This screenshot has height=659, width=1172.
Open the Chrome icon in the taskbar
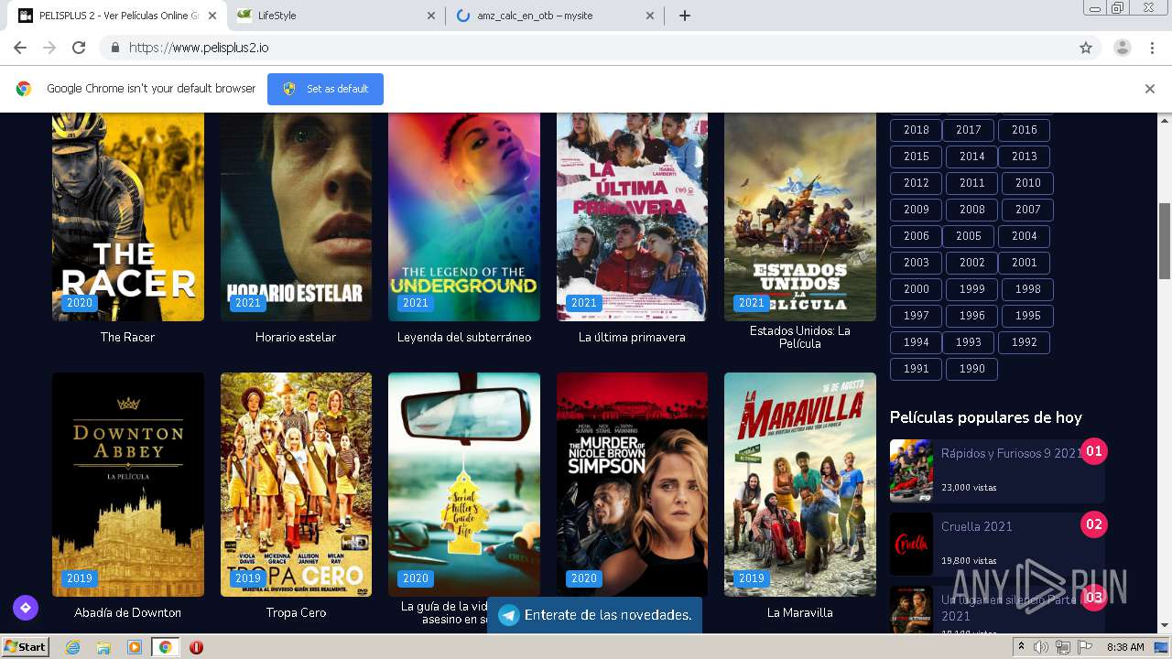coord(165,647)
